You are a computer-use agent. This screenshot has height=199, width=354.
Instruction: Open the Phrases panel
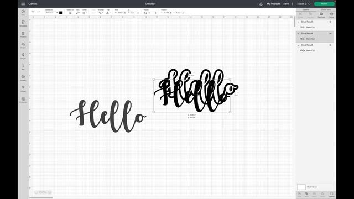(x=23, y=78)
